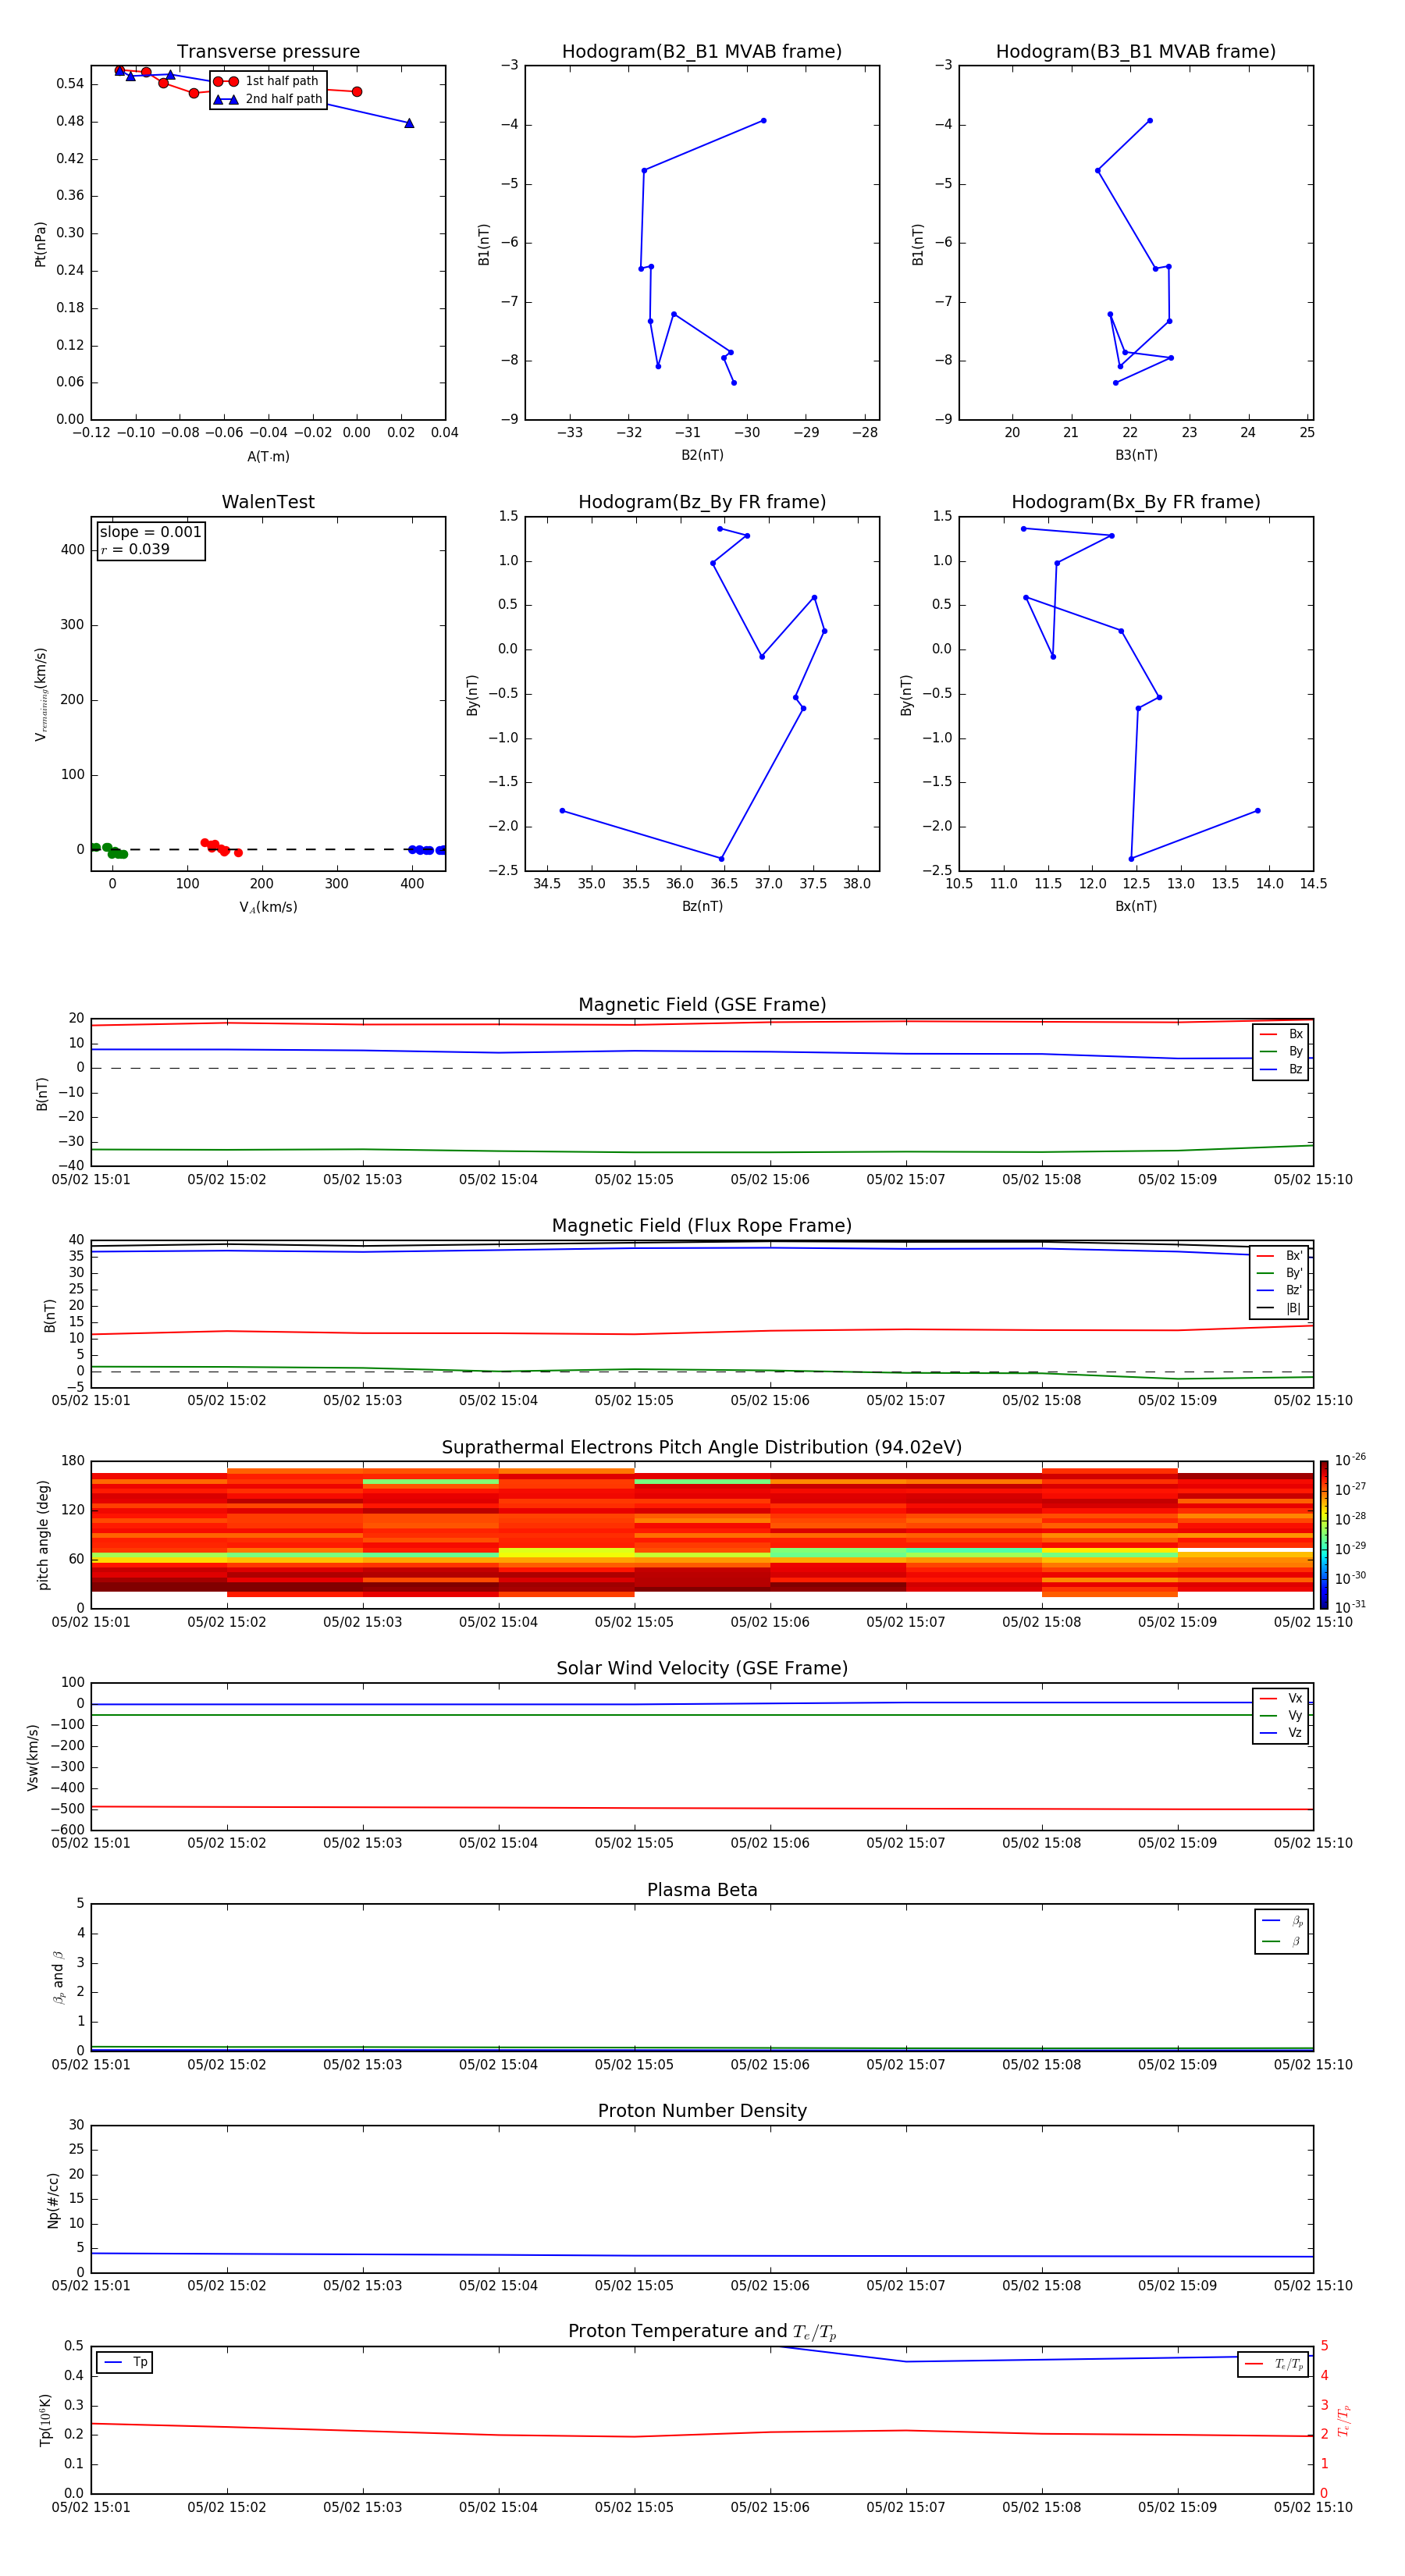
Task: Select the Vy legend entry in the velocity panel
Action: point(1281,1716)
